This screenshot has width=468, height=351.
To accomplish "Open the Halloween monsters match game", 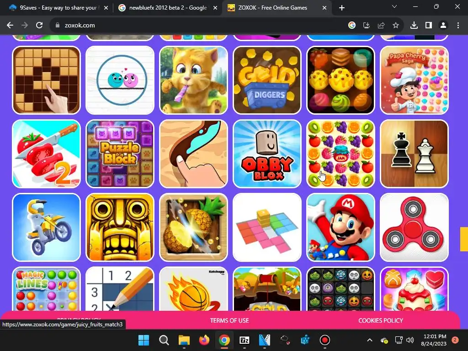I will [x=340, y=289].
